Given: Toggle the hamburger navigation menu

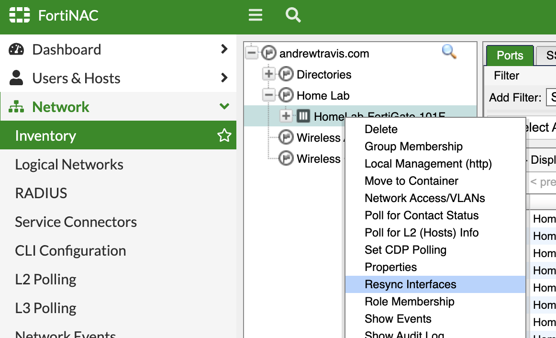Looking at the screenshot, I should click(x=256, y=15).
